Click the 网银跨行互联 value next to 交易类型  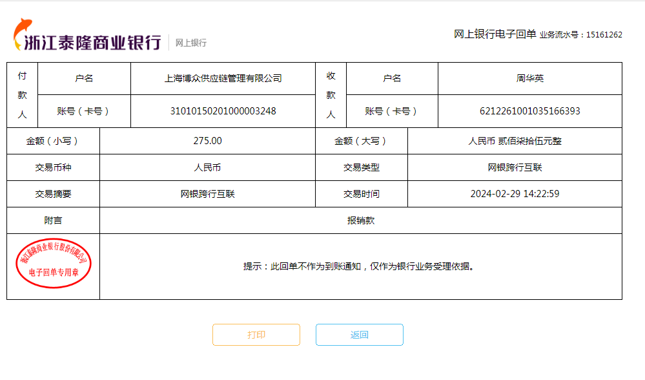tap(515, 167)
